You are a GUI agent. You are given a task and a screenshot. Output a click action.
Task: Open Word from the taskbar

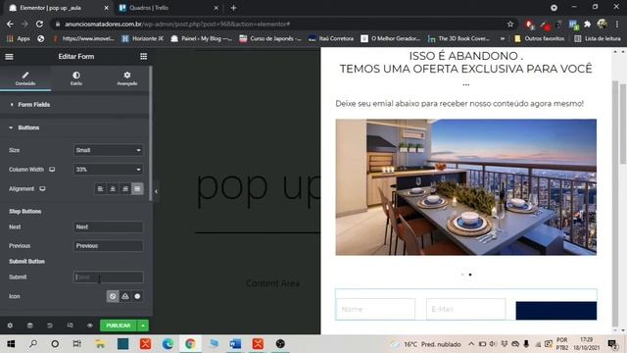coord(235,344)
